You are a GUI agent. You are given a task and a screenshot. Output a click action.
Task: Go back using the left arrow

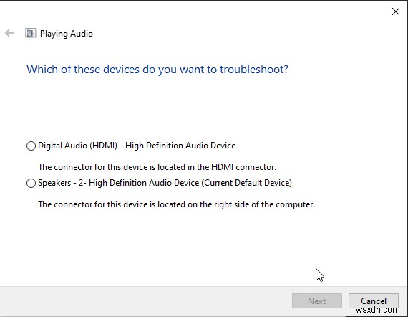[9, 34]
